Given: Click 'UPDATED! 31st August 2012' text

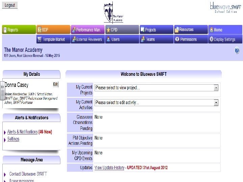Looking at the screenshot, I should pos(147,168).
